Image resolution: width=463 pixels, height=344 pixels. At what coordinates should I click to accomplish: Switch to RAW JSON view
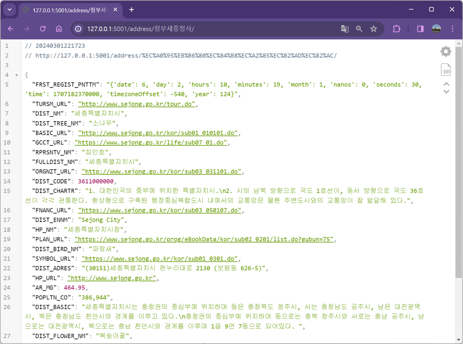tap(446, 70)
